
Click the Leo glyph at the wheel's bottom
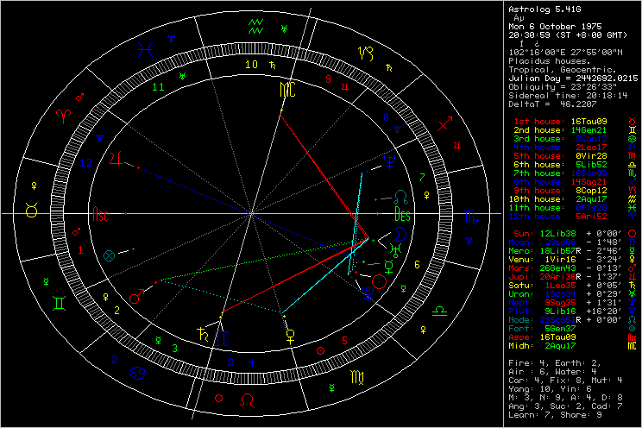pyautogui.click(x=248, y=401)
